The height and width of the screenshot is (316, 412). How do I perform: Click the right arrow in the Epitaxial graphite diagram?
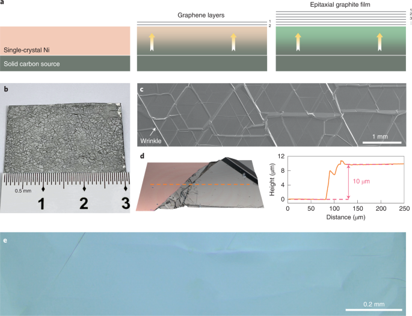[x=380, y=42]
